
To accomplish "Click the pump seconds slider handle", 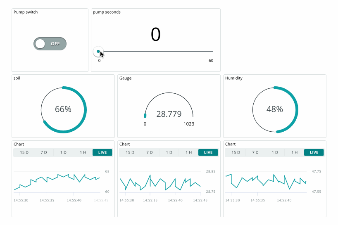I will tap(98, 52).
